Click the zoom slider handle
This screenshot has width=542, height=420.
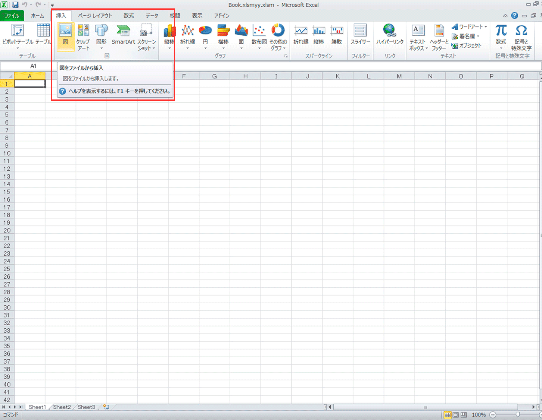point(518,415)
